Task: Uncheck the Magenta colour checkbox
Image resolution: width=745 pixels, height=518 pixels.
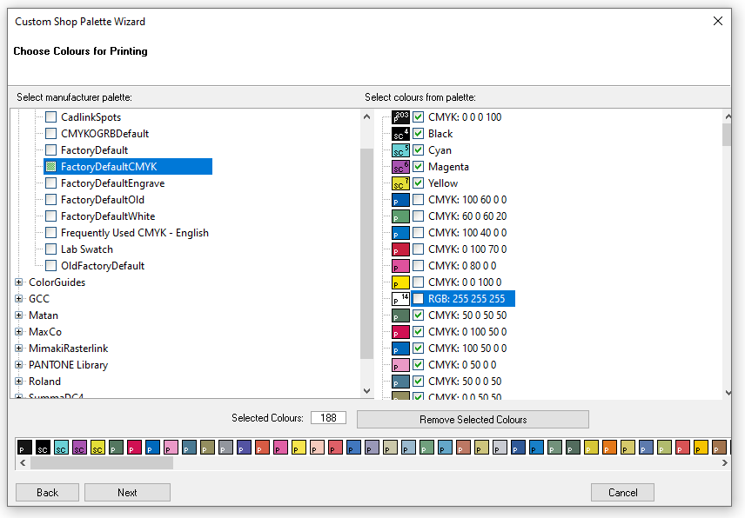Action: (418, 167)
